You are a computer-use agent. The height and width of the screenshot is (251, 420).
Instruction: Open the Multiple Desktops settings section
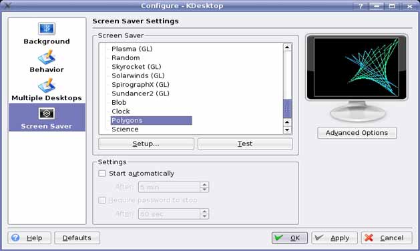pos(47,89)
